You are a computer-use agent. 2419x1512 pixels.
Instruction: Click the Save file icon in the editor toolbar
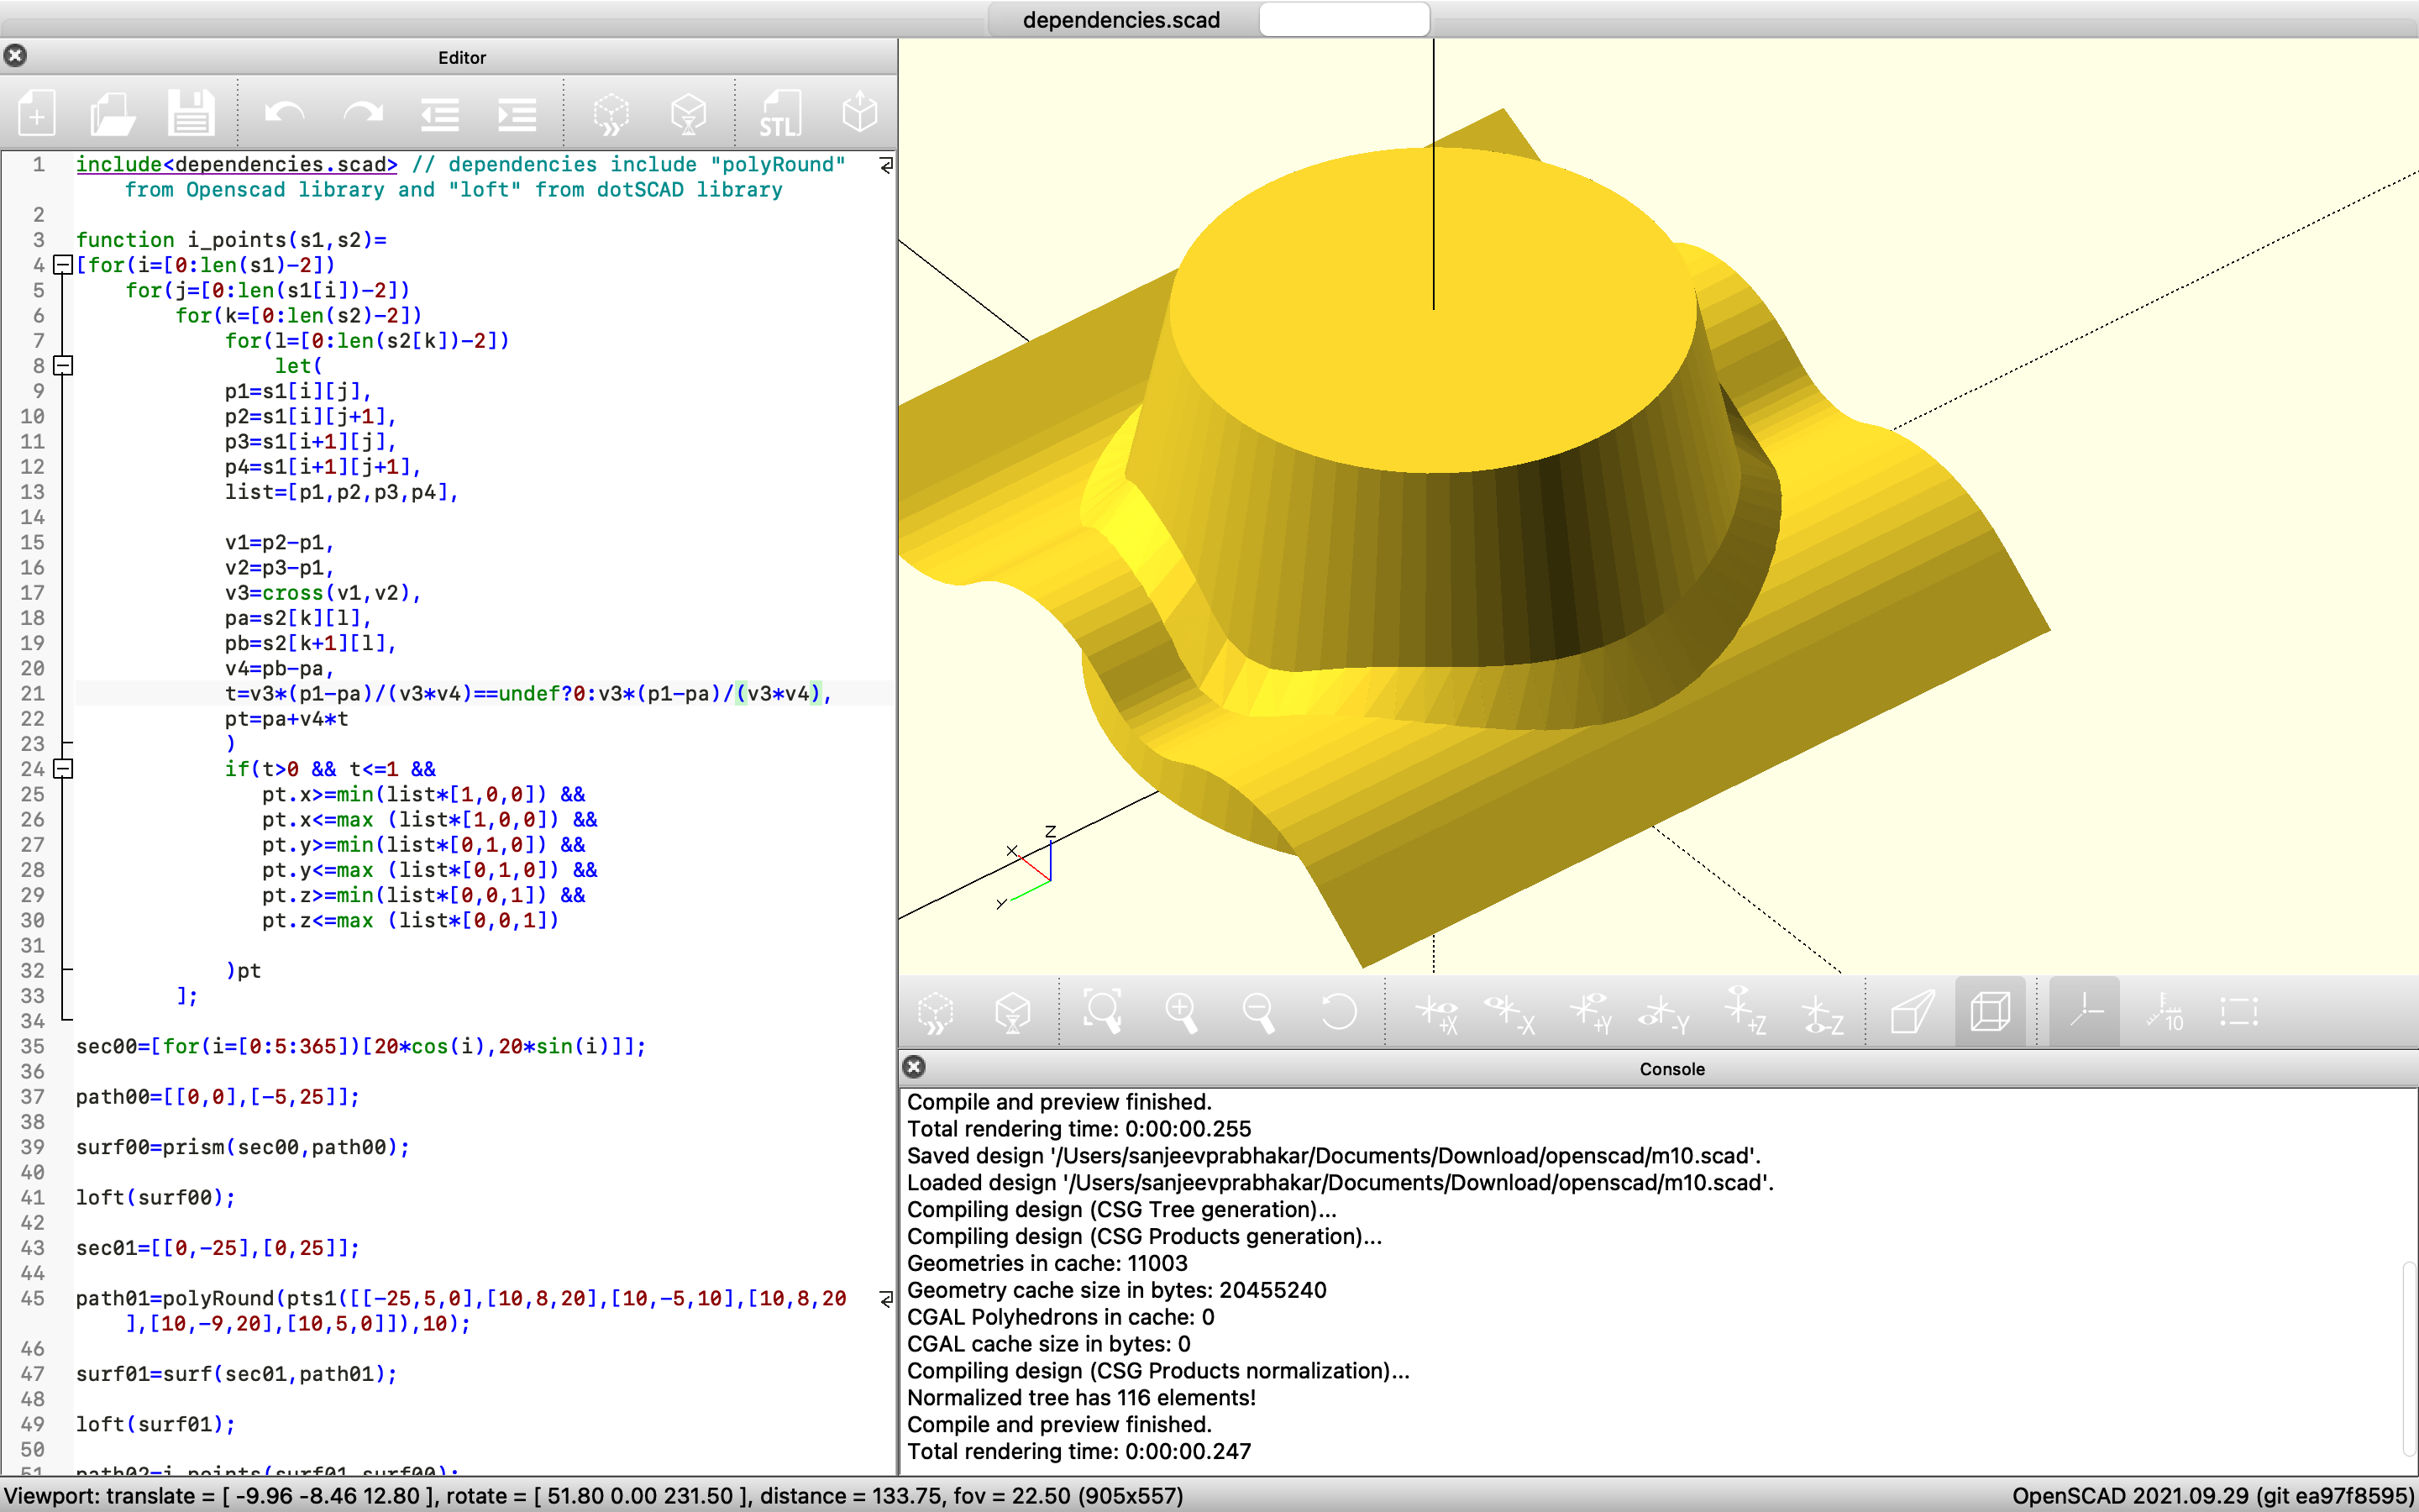(190, 114)
